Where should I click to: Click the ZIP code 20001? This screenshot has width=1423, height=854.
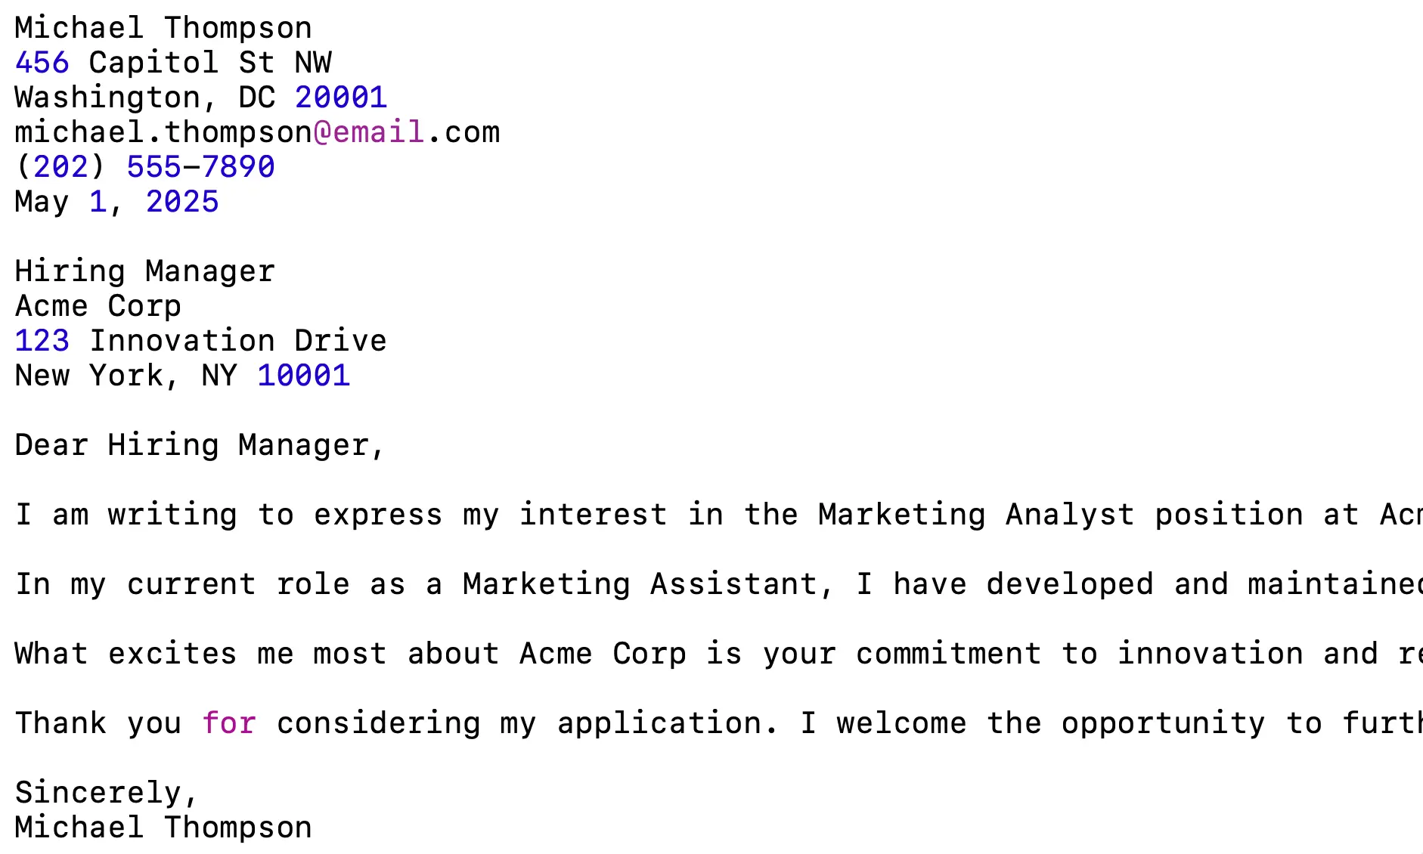click(x=340, y=97)
